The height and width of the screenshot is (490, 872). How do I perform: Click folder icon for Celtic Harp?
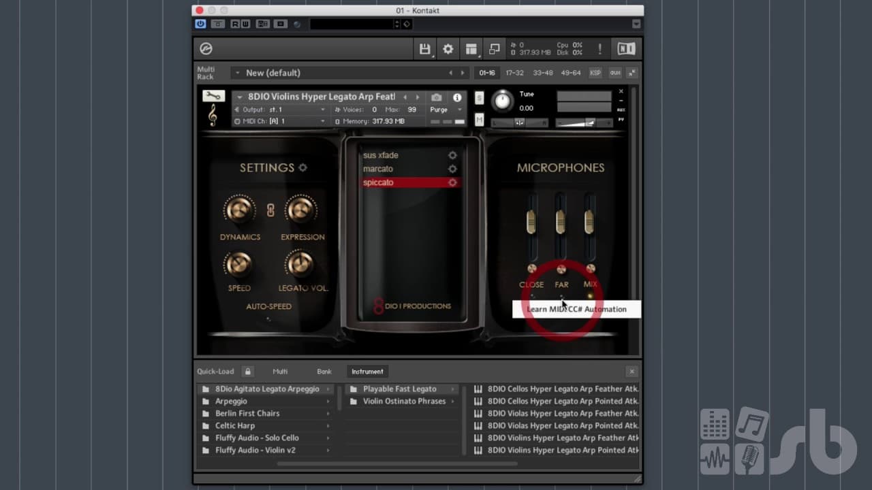(206, 426)
